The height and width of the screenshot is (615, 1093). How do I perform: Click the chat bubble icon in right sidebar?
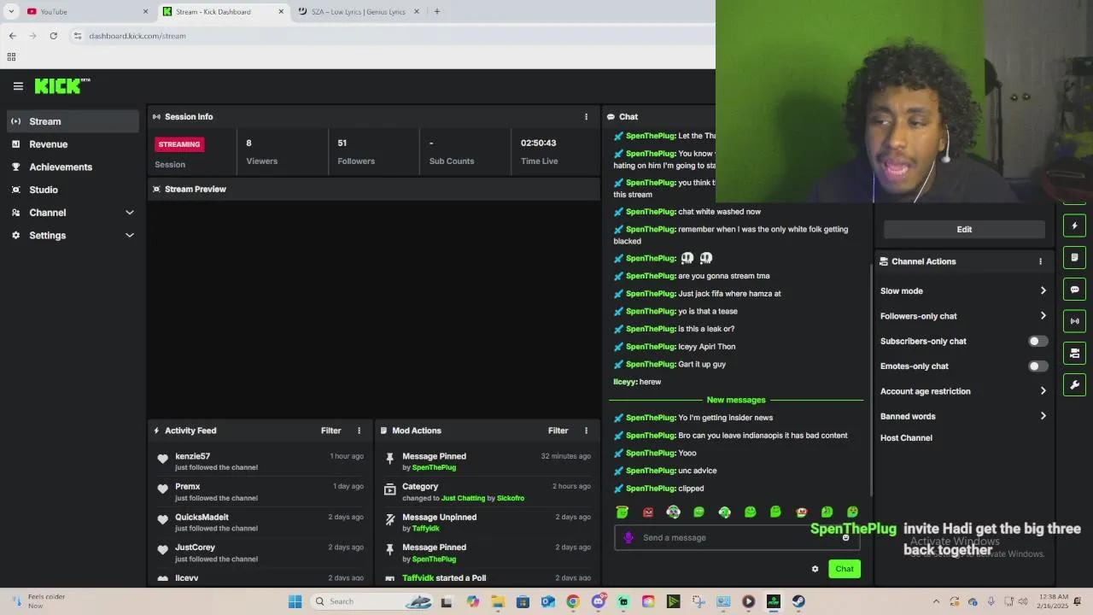pyautogui.click(x=1074, y=290)
